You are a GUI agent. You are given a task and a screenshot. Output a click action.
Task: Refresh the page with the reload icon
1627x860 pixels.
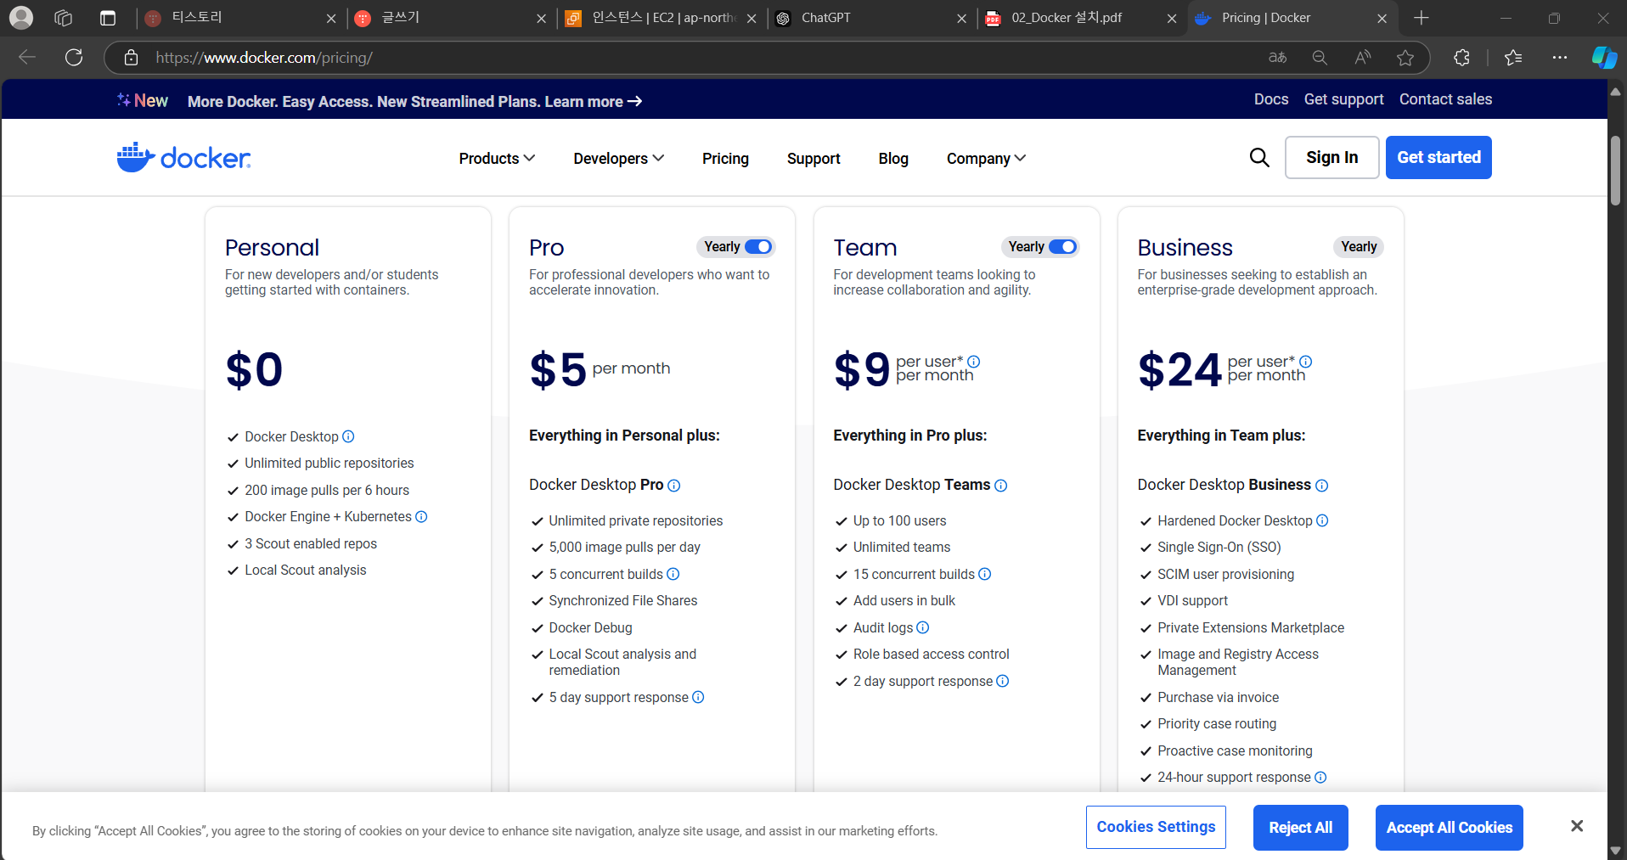(74, 57)
